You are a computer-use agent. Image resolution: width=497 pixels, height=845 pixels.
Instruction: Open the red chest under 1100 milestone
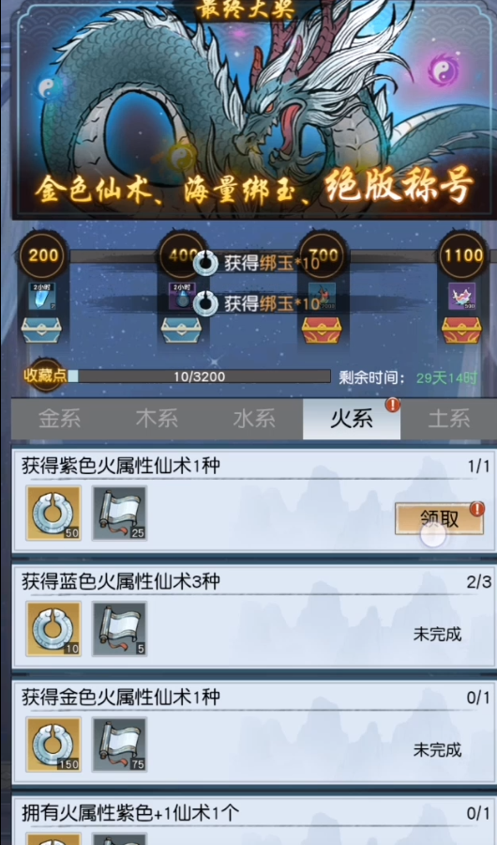(x=461, y=330)
